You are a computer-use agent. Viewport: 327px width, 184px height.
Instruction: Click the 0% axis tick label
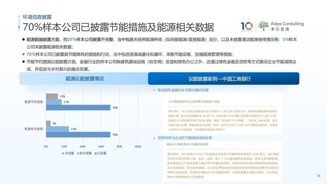click(46, 146)
